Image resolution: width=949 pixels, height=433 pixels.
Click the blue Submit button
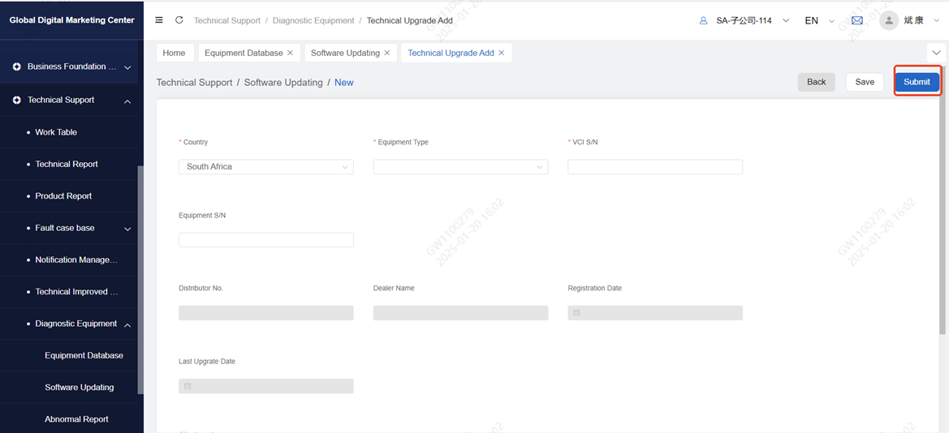pos(917,82)
